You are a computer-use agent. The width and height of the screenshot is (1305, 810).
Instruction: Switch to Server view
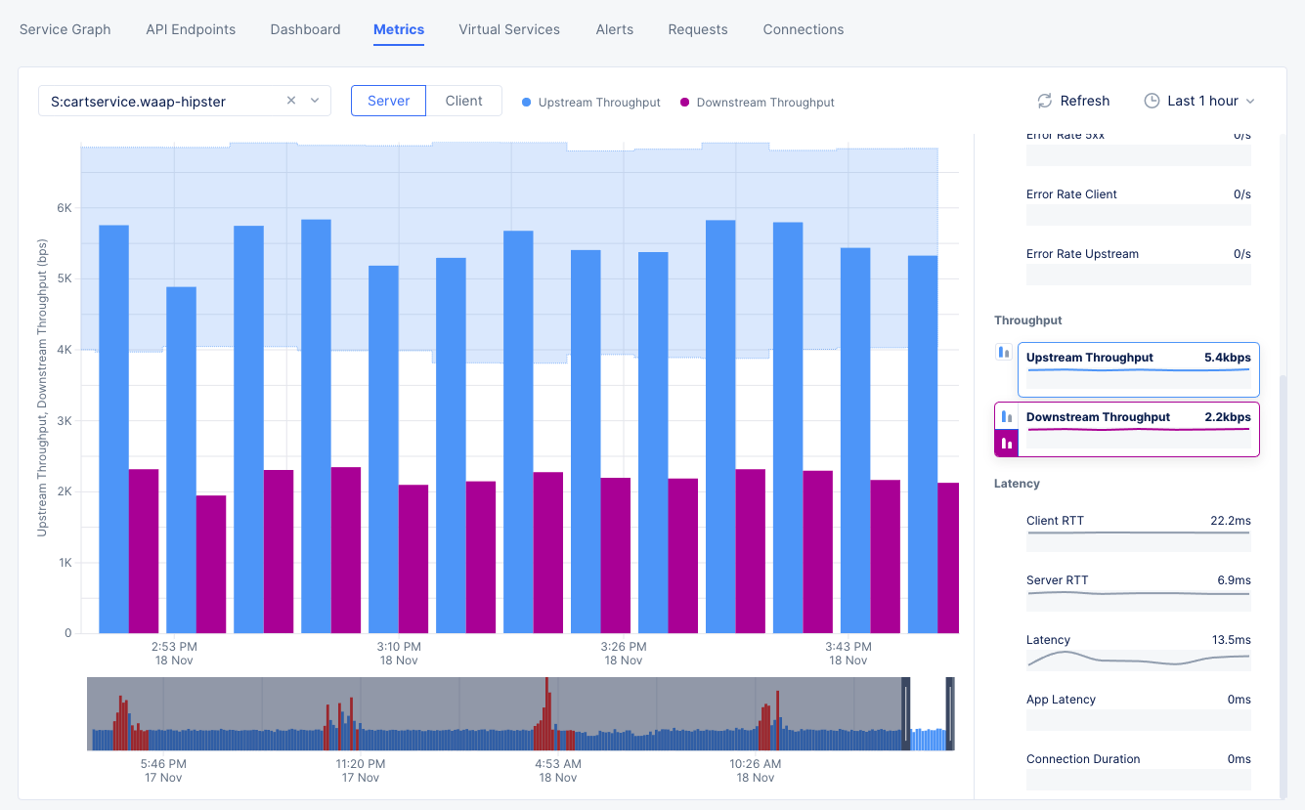pos(388,101)
